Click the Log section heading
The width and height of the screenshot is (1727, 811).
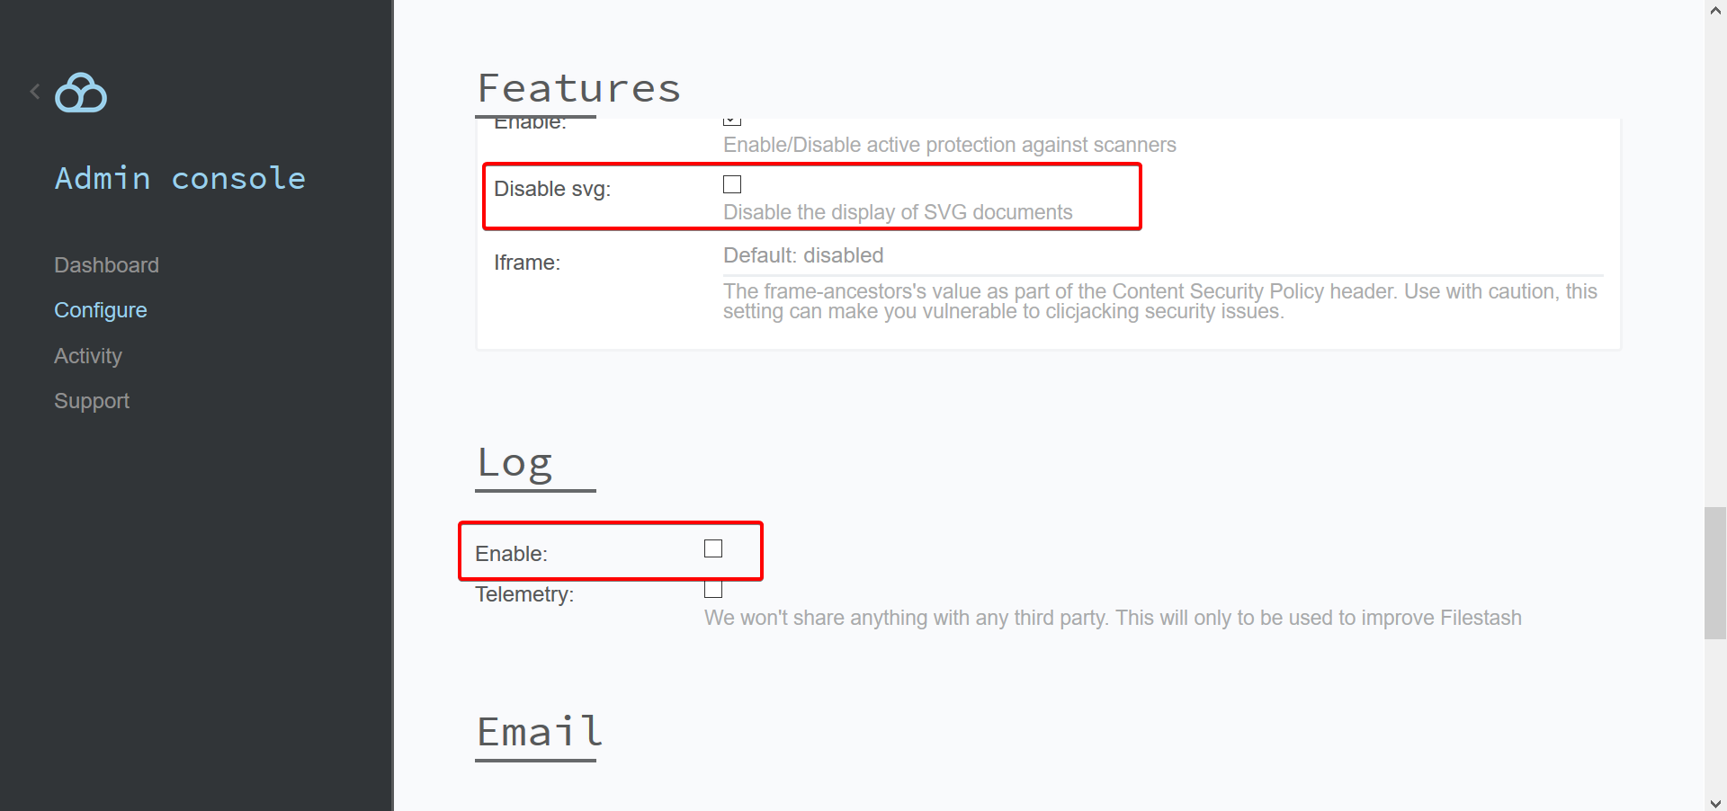tap(515, 463)
